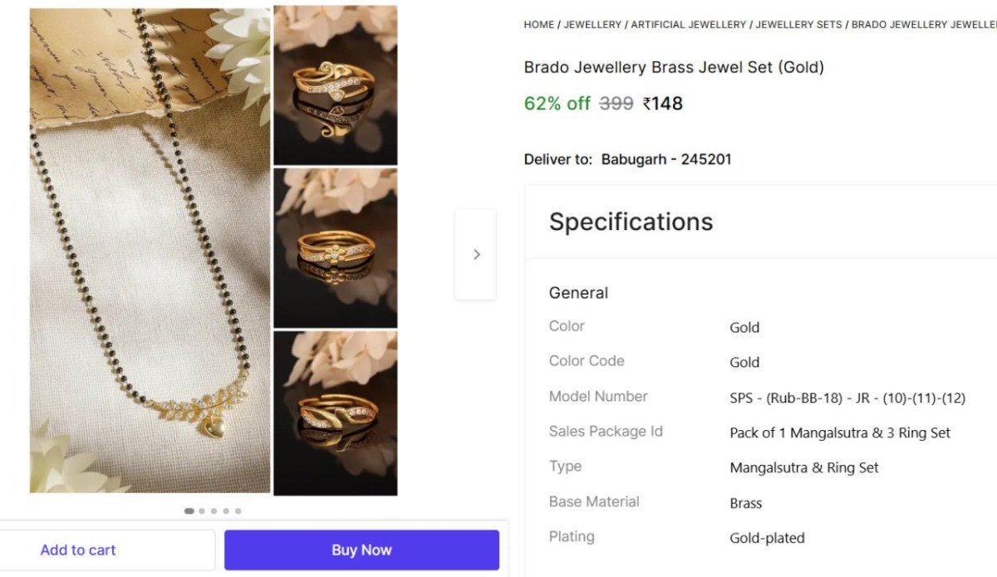Open the ARTIFICIAL JEWELLERY breadcrumb link
997x577 pixels.
coord(688,25)
